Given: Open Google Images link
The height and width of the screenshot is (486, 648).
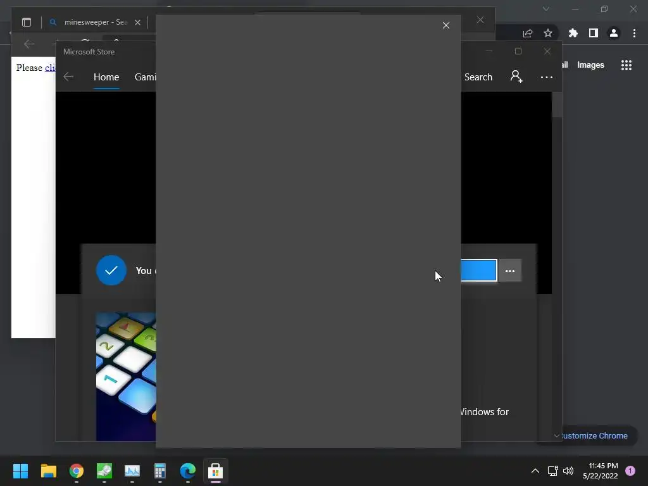Looking at the screenshot, I should click(590, 65).
